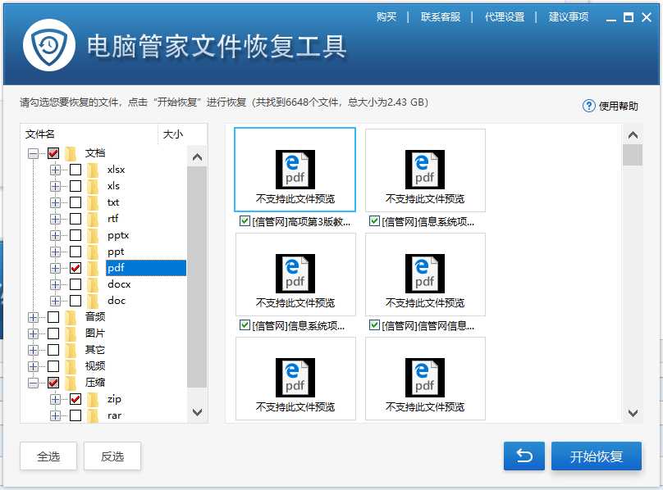The width and height of the screenshot is (663, 490).
Task: Expand the pdf tree node
Action: [x=55, y=268]
